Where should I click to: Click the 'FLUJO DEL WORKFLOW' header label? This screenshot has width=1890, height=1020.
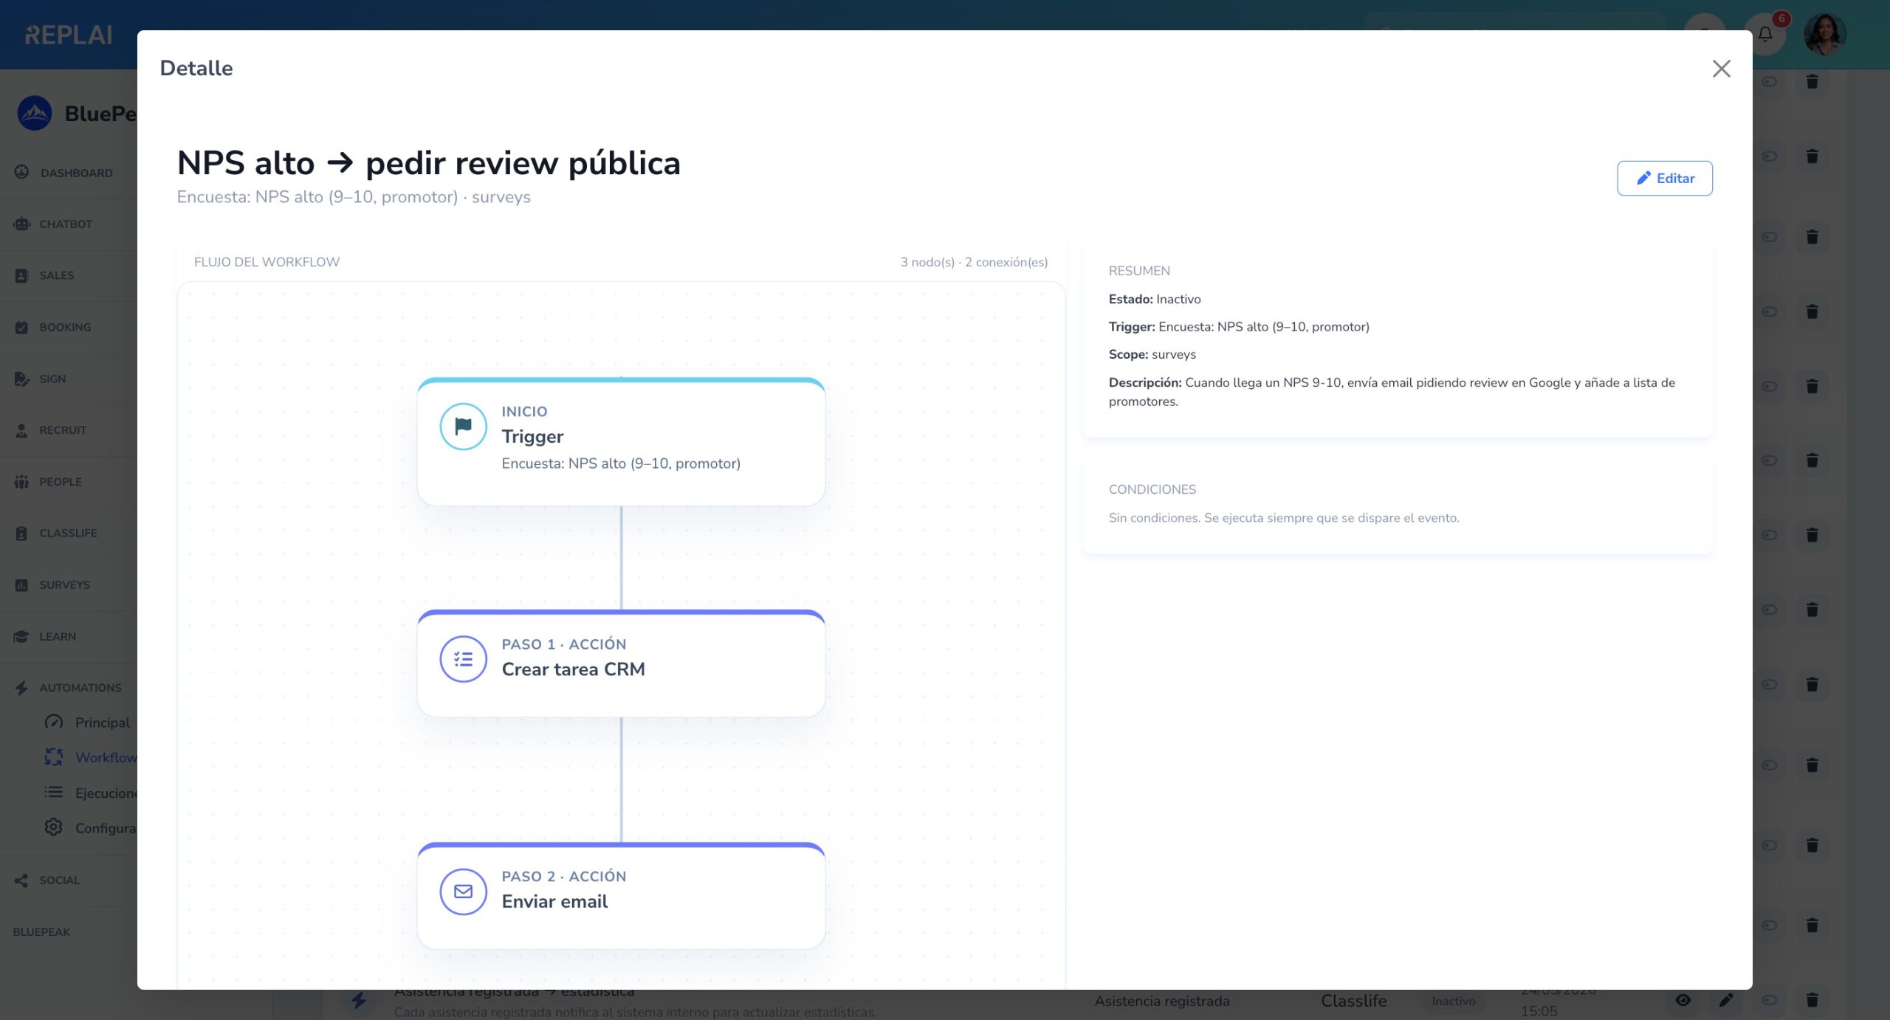click(x=267, y=262)
